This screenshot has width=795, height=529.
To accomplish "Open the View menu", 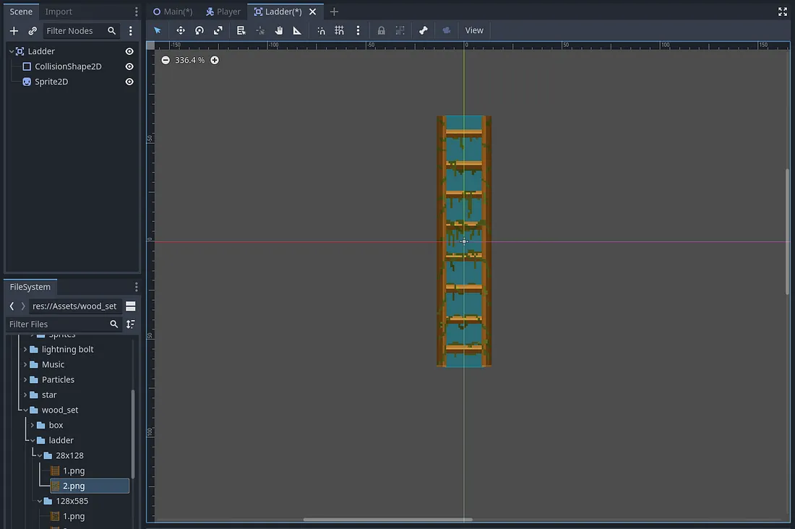I will [x=474, y=30].
